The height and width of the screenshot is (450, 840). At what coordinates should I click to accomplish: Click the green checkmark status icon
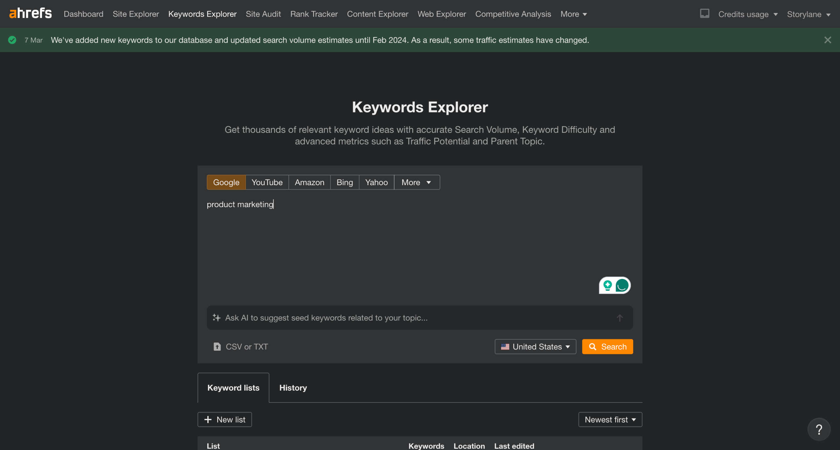pyautogui.click(x=12, y=40)
